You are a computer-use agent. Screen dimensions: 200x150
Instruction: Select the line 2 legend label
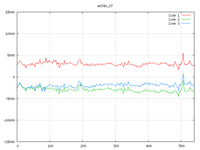(174, 19)
